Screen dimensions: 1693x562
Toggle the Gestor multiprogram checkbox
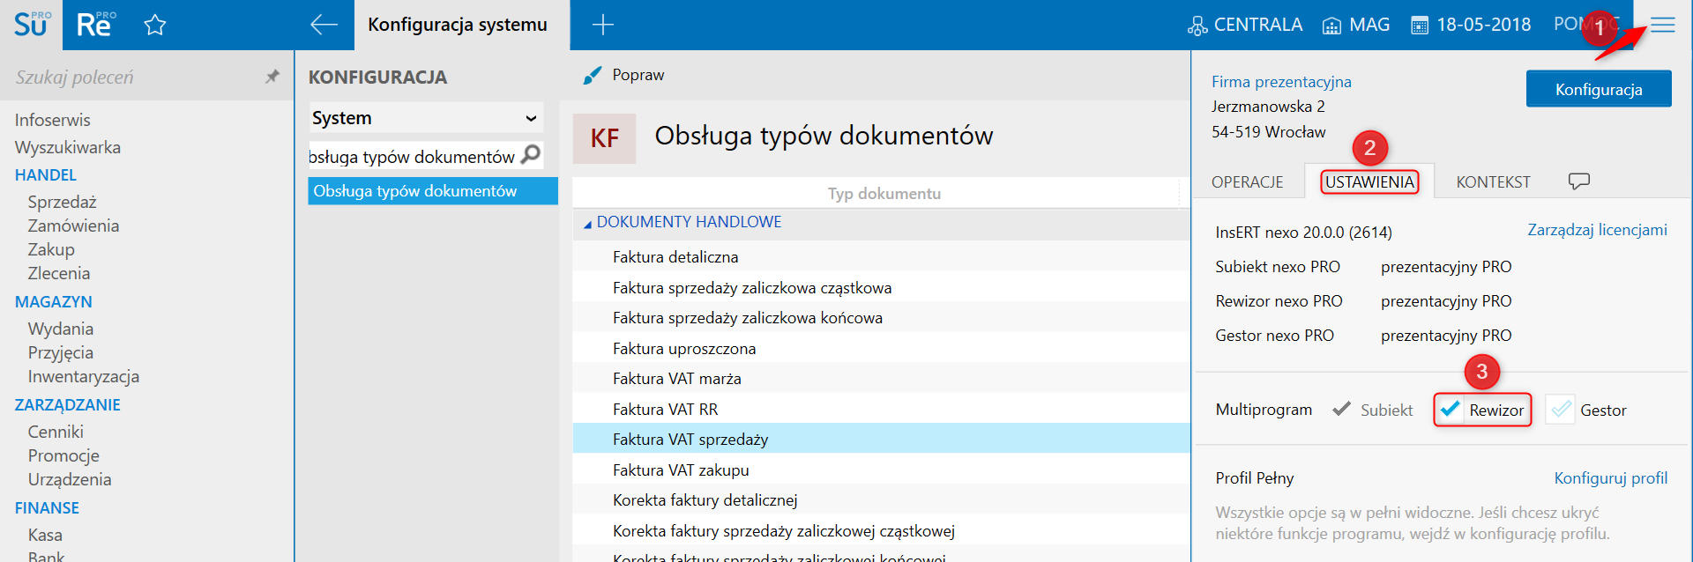pyautogui.click(x=1561, y=410)
